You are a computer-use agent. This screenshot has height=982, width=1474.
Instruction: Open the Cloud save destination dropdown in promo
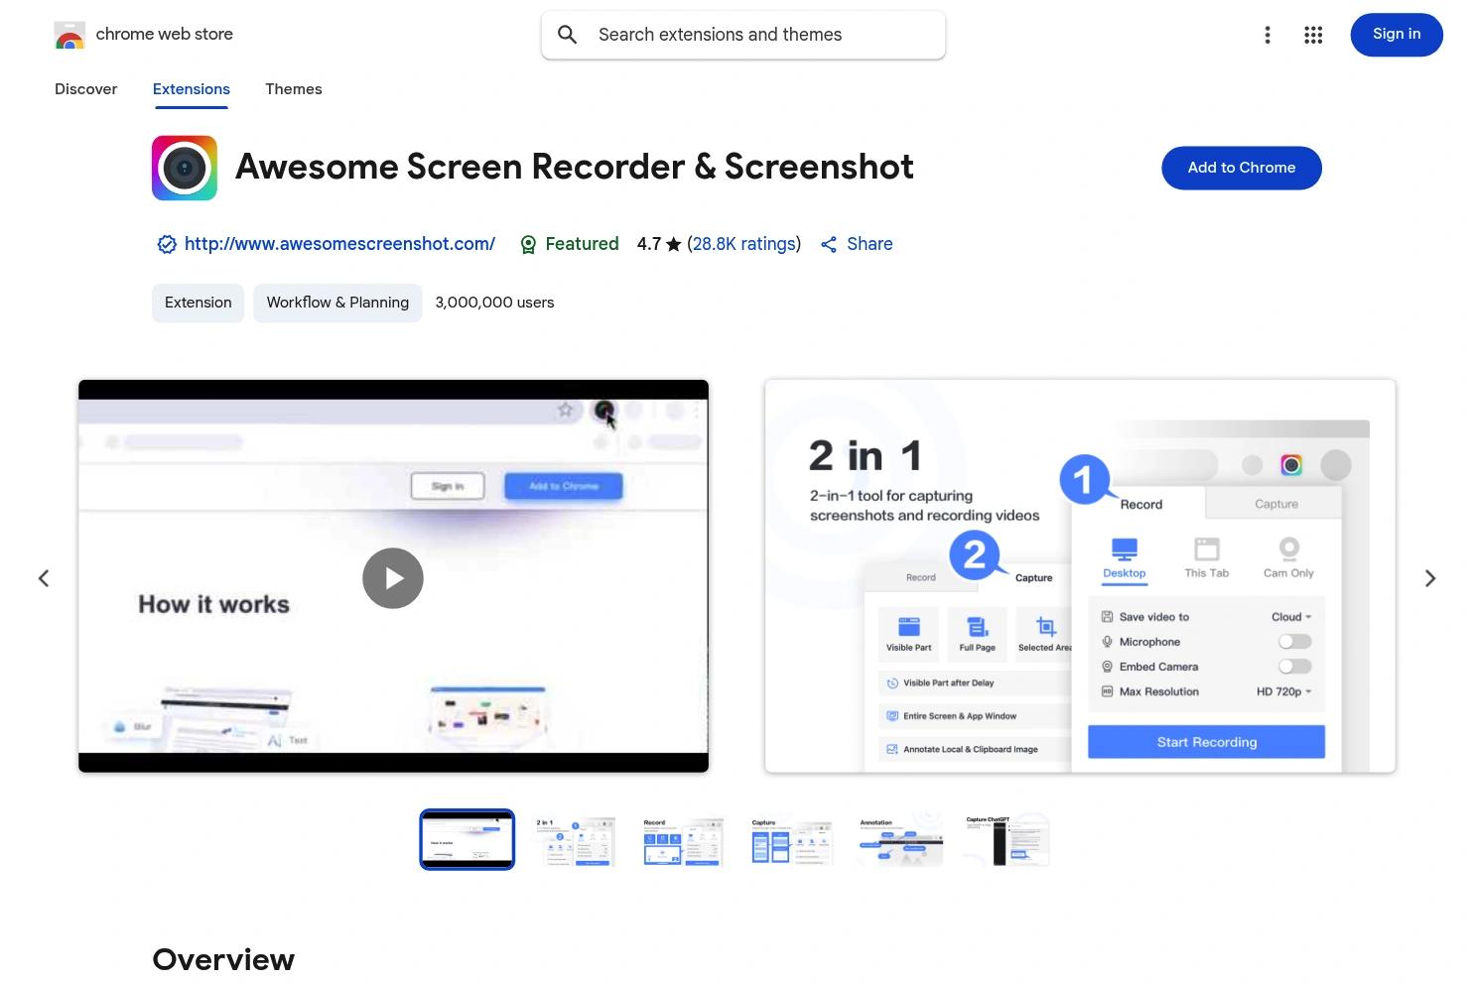pos(1289,616)
